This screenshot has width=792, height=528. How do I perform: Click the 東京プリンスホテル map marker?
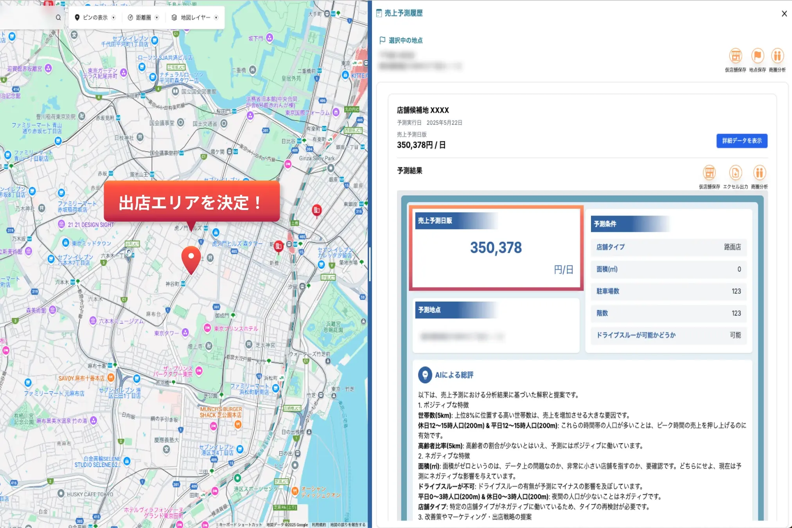coord(207,328)
